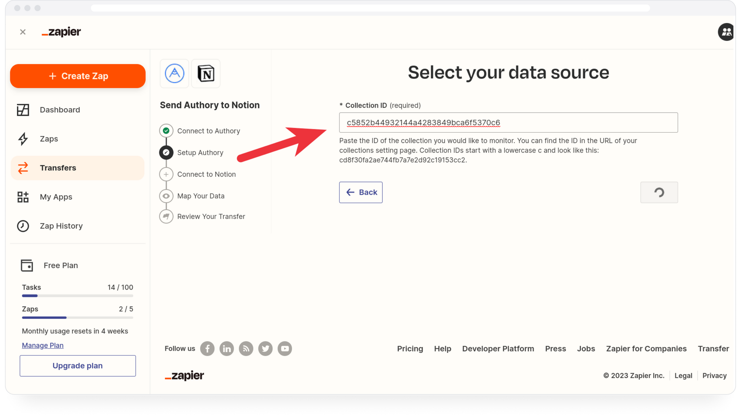The height and width of the screenshot is (420, 741).
Task: Open the Help footer link
Action: 443,349
